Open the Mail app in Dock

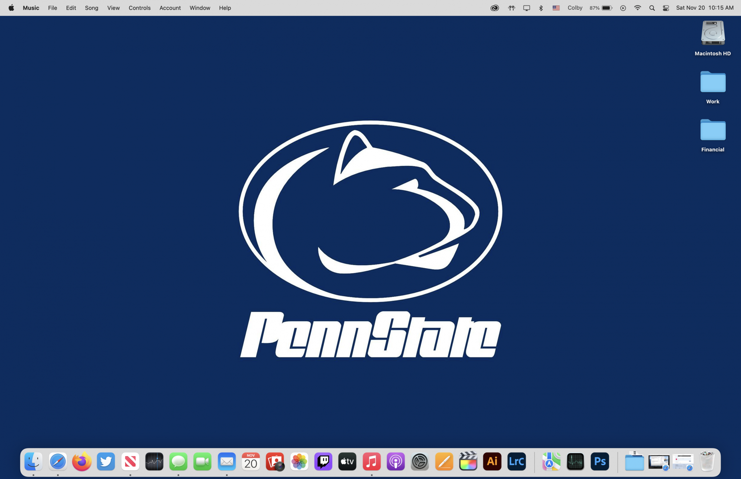(227, 462)
